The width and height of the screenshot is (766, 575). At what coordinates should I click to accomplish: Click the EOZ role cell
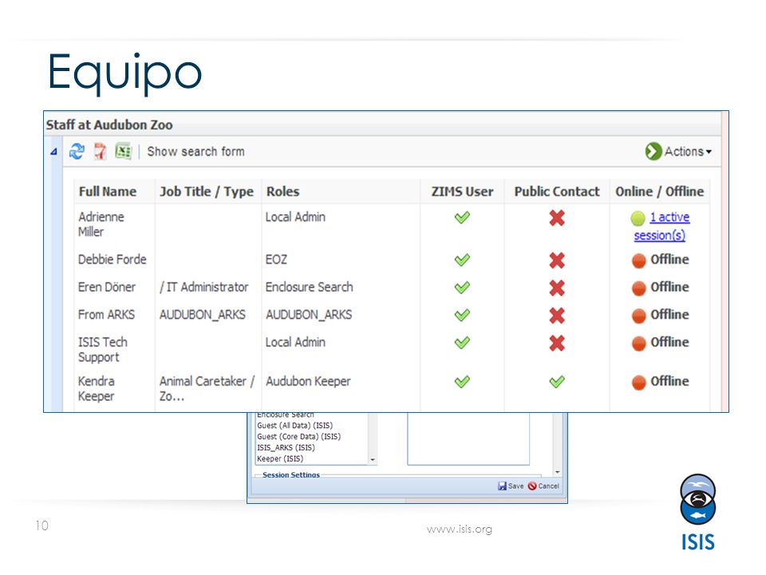tap(277, 260)
